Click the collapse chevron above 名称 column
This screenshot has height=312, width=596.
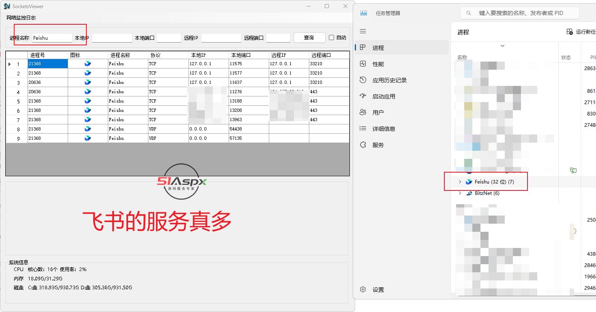pos(502,46)
